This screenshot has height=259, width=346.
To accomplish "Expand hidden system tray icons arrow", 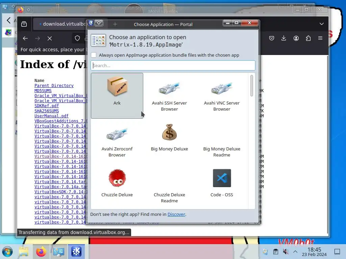I will [x=295, y=252].
